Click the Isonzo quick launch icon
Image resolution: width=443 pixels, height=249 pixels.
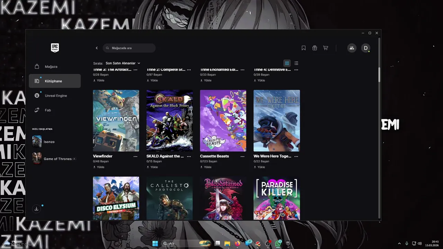[37, 141]
